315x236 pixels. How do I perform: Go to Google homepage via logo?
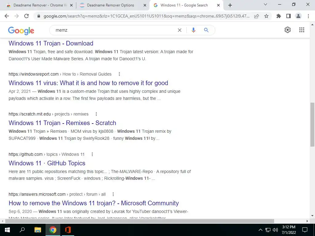[x=21, y=30]
